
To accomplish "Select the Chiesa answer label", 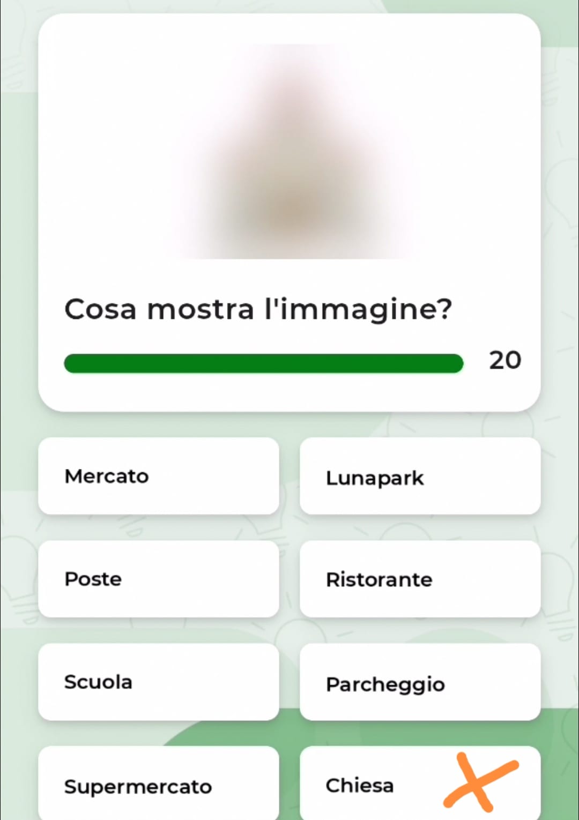I will 360,785.
